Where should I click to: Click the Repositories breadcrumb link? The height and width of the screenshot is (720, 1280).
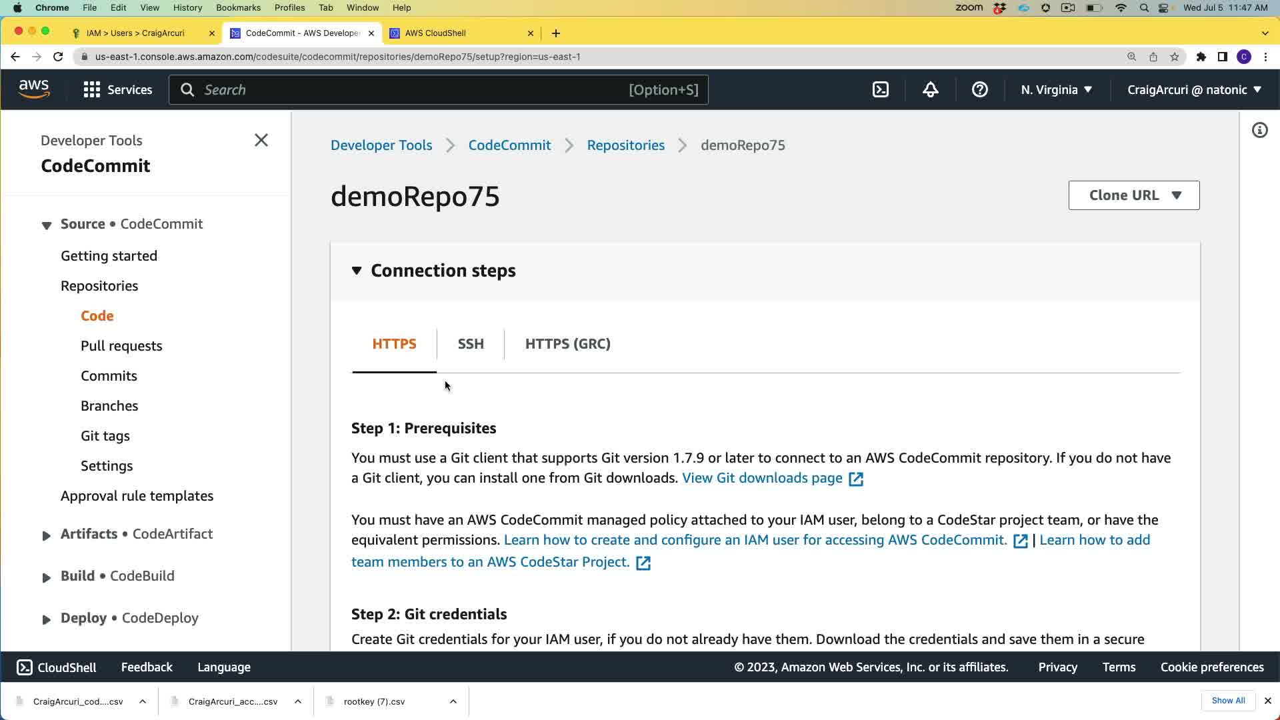coord(625,145)
